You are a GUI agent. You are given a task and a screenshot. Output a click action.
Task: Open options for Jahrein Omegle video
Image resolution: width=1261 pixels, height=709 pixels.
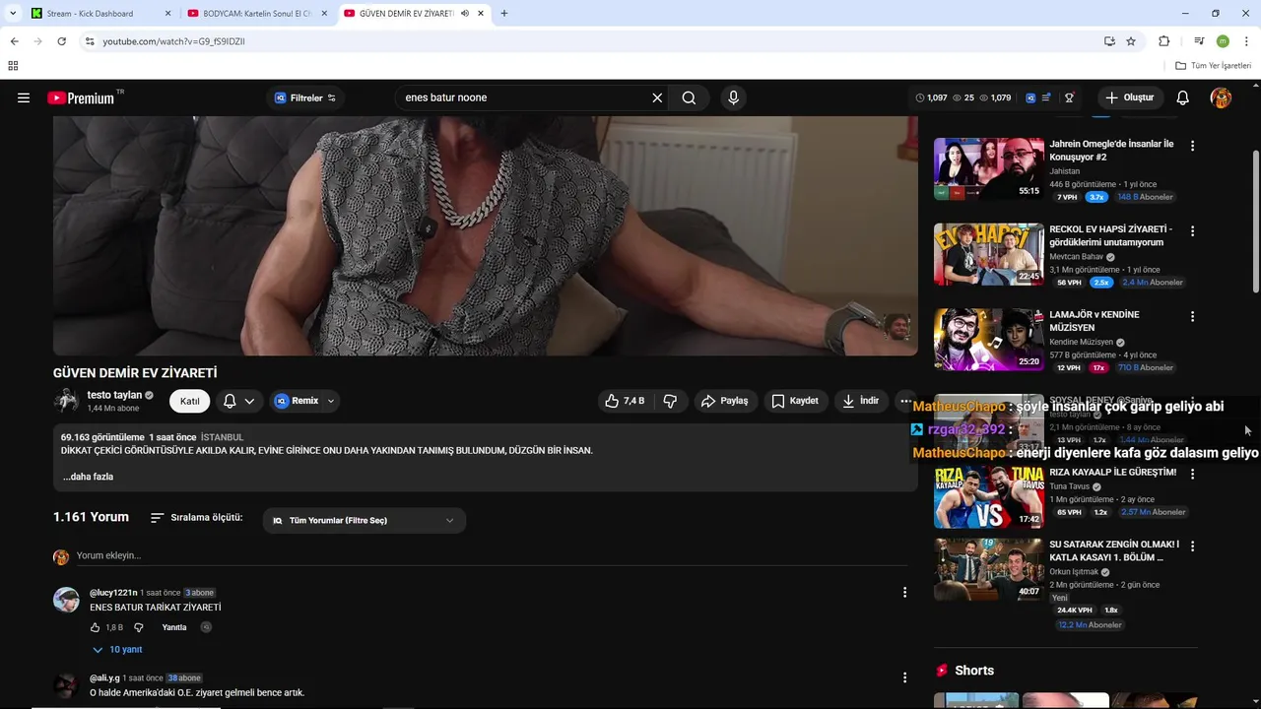coord(1192,145)
